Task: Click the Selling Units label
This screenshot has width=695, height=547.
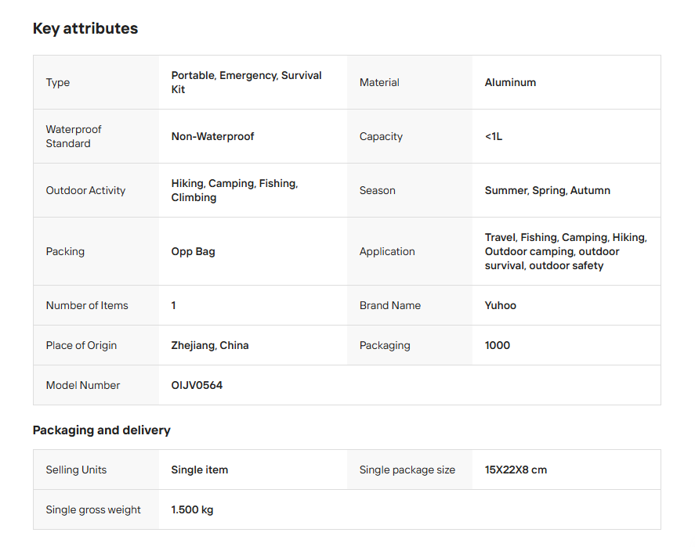Action: [76, 470]
